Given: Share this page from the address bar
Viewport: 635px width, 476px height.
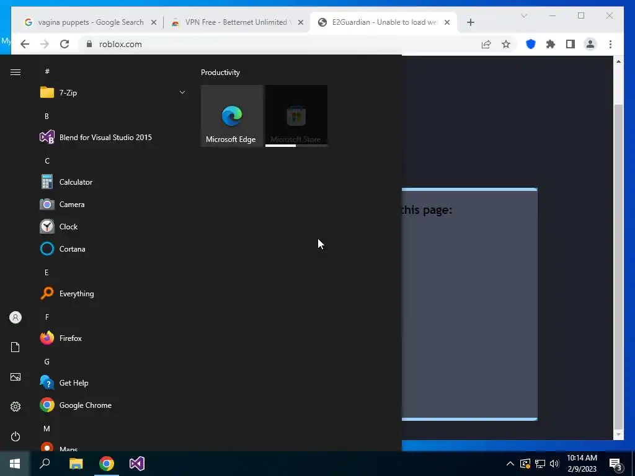Looking at the screenshot, I should pyautogui.click(x=486, y=44).
